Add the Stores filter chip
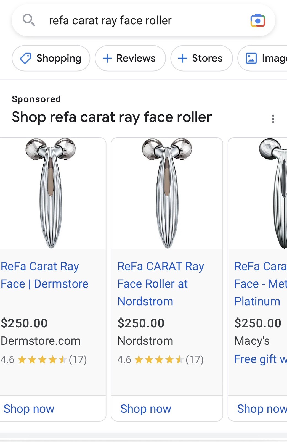287x442 pixels. (201, 58)
